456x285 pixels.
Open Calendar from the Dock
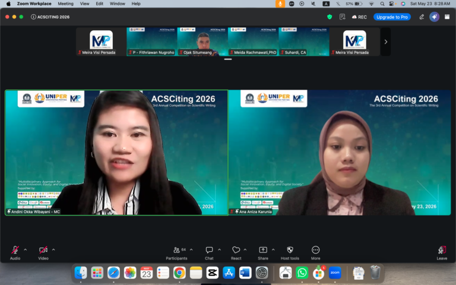coord(146,273)
